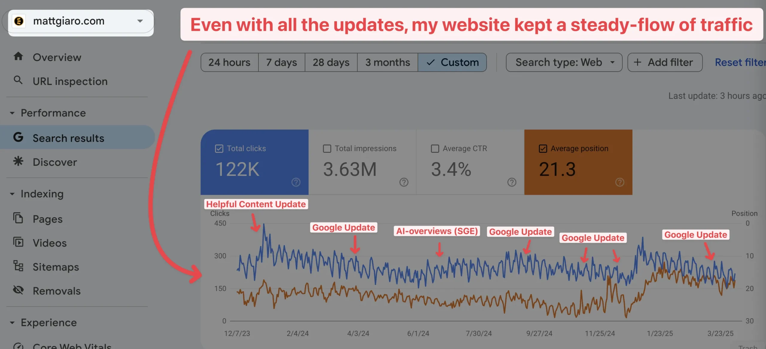Image resolution: width=766 pixels, height=349 pixels.
Task: Open Overview in the sidebar
Action: click(x=77, y=57)
